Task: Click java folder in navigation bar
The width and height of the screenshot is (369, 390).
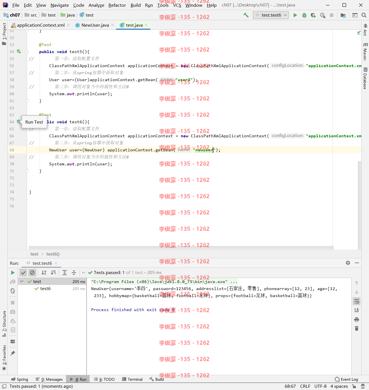Action: point(68,15)
